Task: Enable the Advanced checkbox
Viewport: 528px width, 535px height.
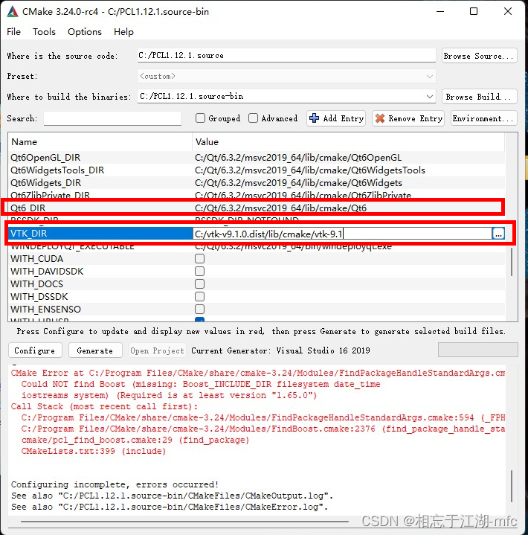Action: click(x=253, y=118)
